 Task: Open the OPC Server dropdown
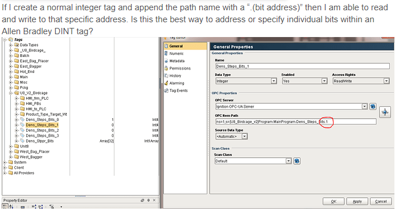pos(365,107)
